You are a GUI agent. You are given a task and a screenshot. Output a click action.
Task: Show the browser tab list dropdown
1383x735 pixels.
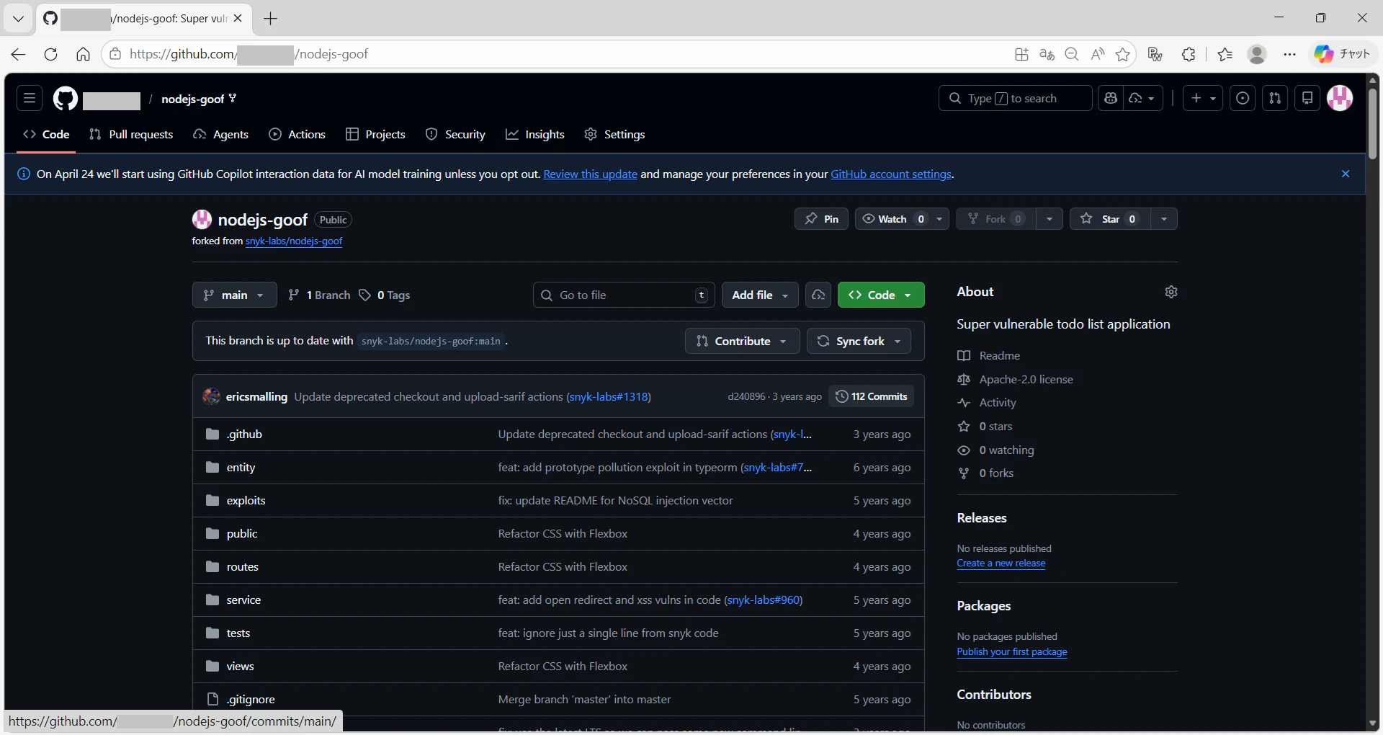[19, 19]
